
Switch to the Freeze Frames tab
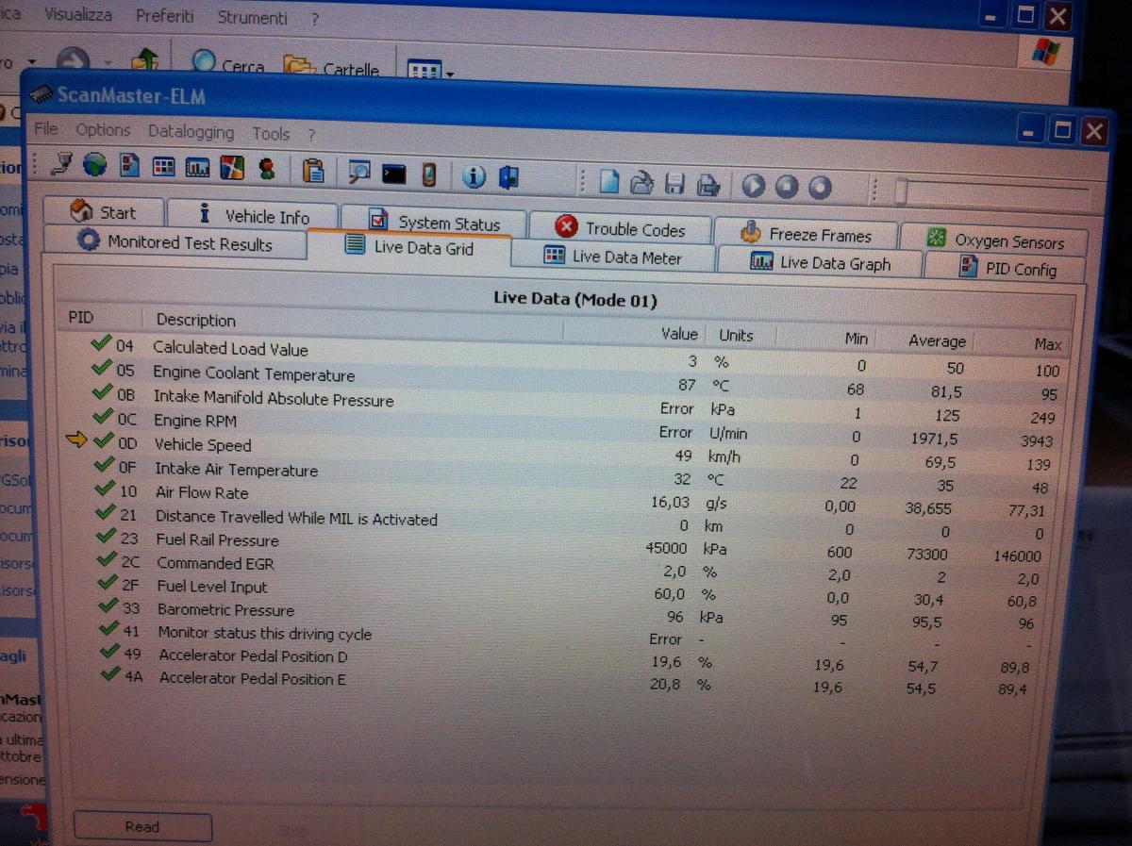pos(806,234)
